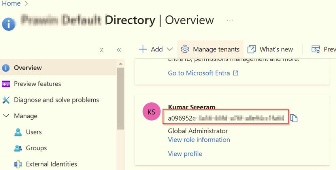Screen dimensions: 336x170
Task: Click the Preview features toolbar icon
Action: (316, 49)
